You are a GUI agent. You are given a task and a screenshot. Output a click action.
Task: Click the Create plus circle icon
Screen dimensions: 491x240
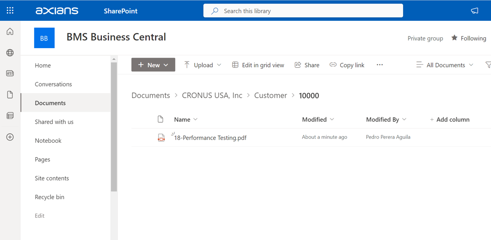click(x=10, y=137)
